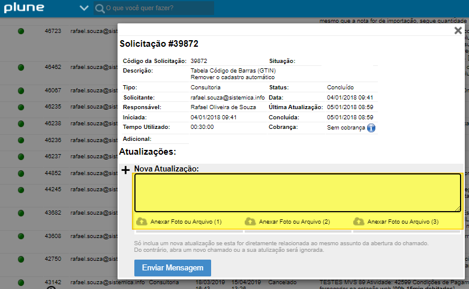Click green status dot of row 46462
Image resolution: width=469 pixels, height=289 pixels.
[21, 67]
